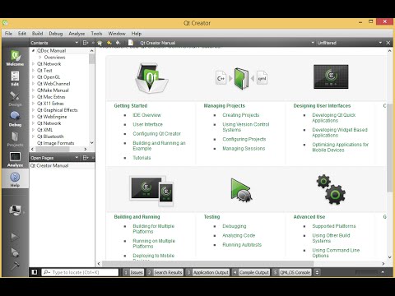395x296 pixels.
Task: Open the Qt Creator Manual page dropdown
Action: [x=313, y=43]
